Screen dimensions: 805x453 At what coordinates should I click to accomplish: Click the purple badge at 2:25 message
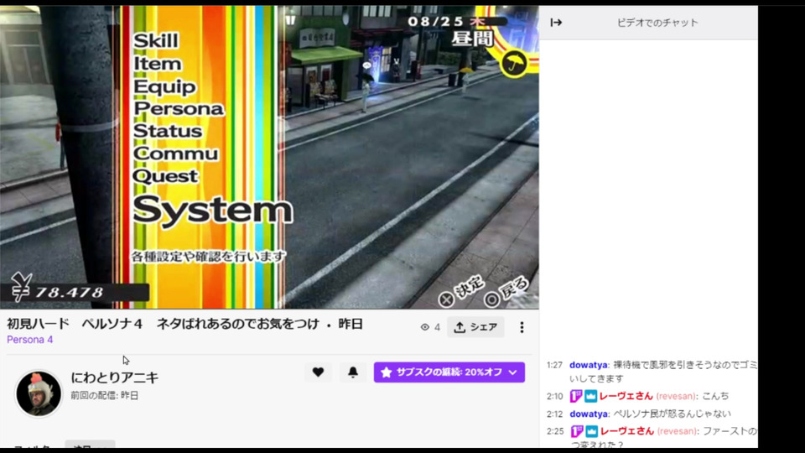[x=577, y=431]
